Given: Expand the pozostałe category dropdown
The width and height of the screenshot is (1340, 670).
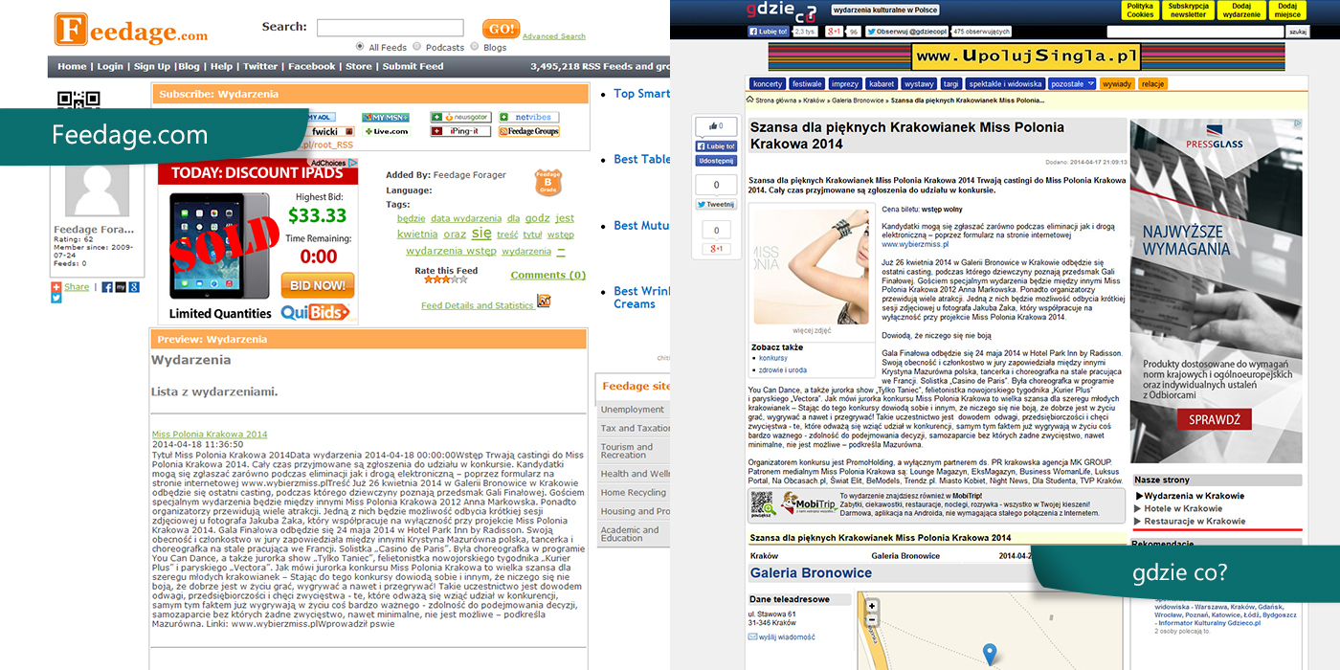Looking at the screenshot, I should click(x=1072, y=84).
